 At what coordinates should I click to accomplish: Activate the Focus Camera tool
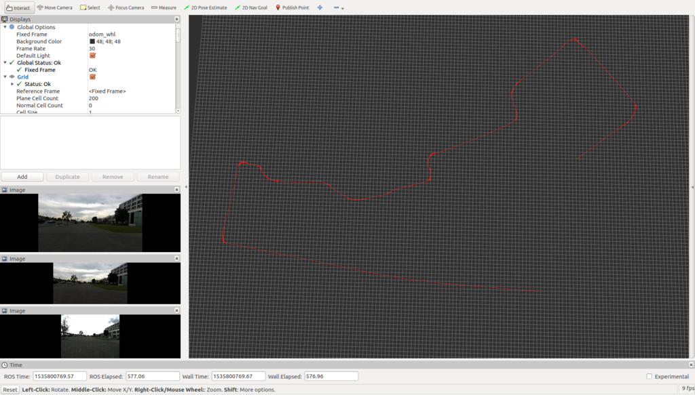coord(126,7)
